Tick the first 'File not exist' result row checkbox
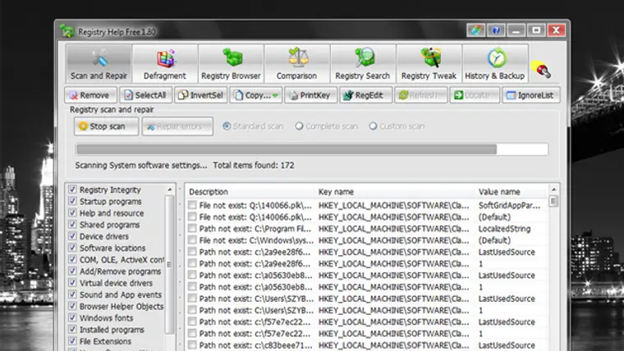Image resolution: width=624 pixels, height=351 pixels. point(192,206)
